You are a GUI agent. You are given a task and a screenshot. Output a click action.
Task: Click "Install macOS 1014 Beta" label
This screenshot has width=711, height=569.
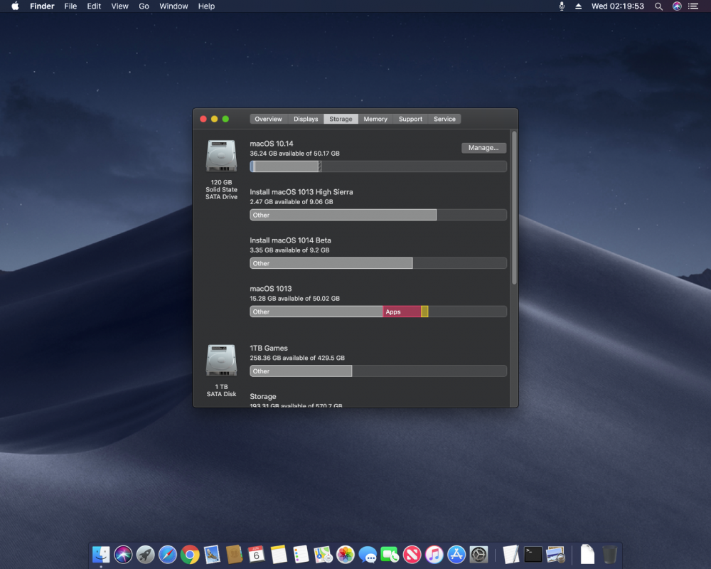click(x=290, y=240)
